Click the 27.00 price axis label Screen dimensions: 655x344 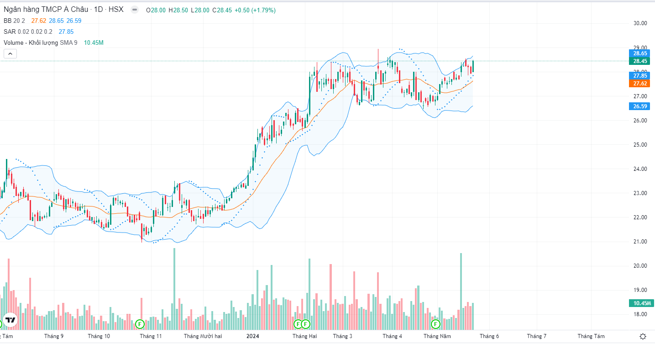click(x=641, y=96)
